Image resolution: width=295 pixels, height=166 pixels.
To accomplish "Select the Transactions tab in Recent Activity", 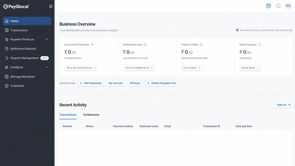I will [68, 115].
